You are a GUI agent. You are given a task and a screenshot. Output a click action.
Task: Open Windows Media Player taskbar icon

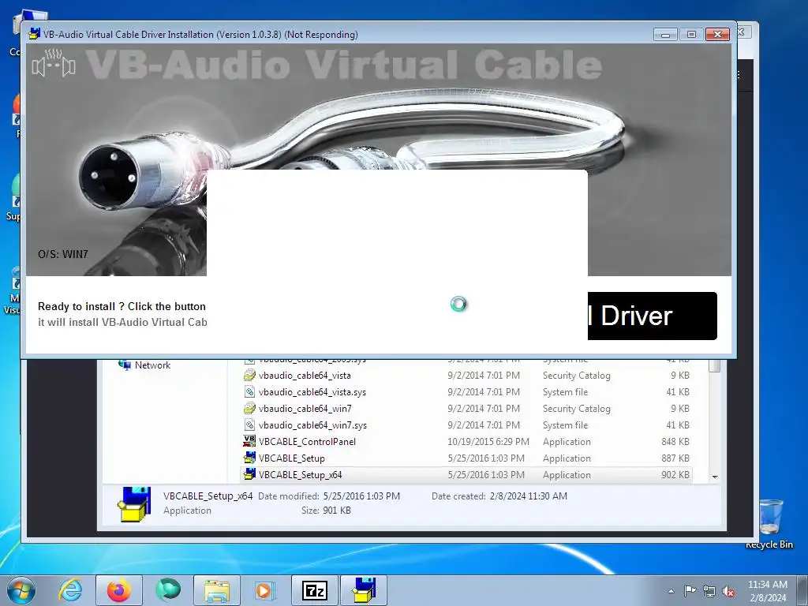[265, 590]
